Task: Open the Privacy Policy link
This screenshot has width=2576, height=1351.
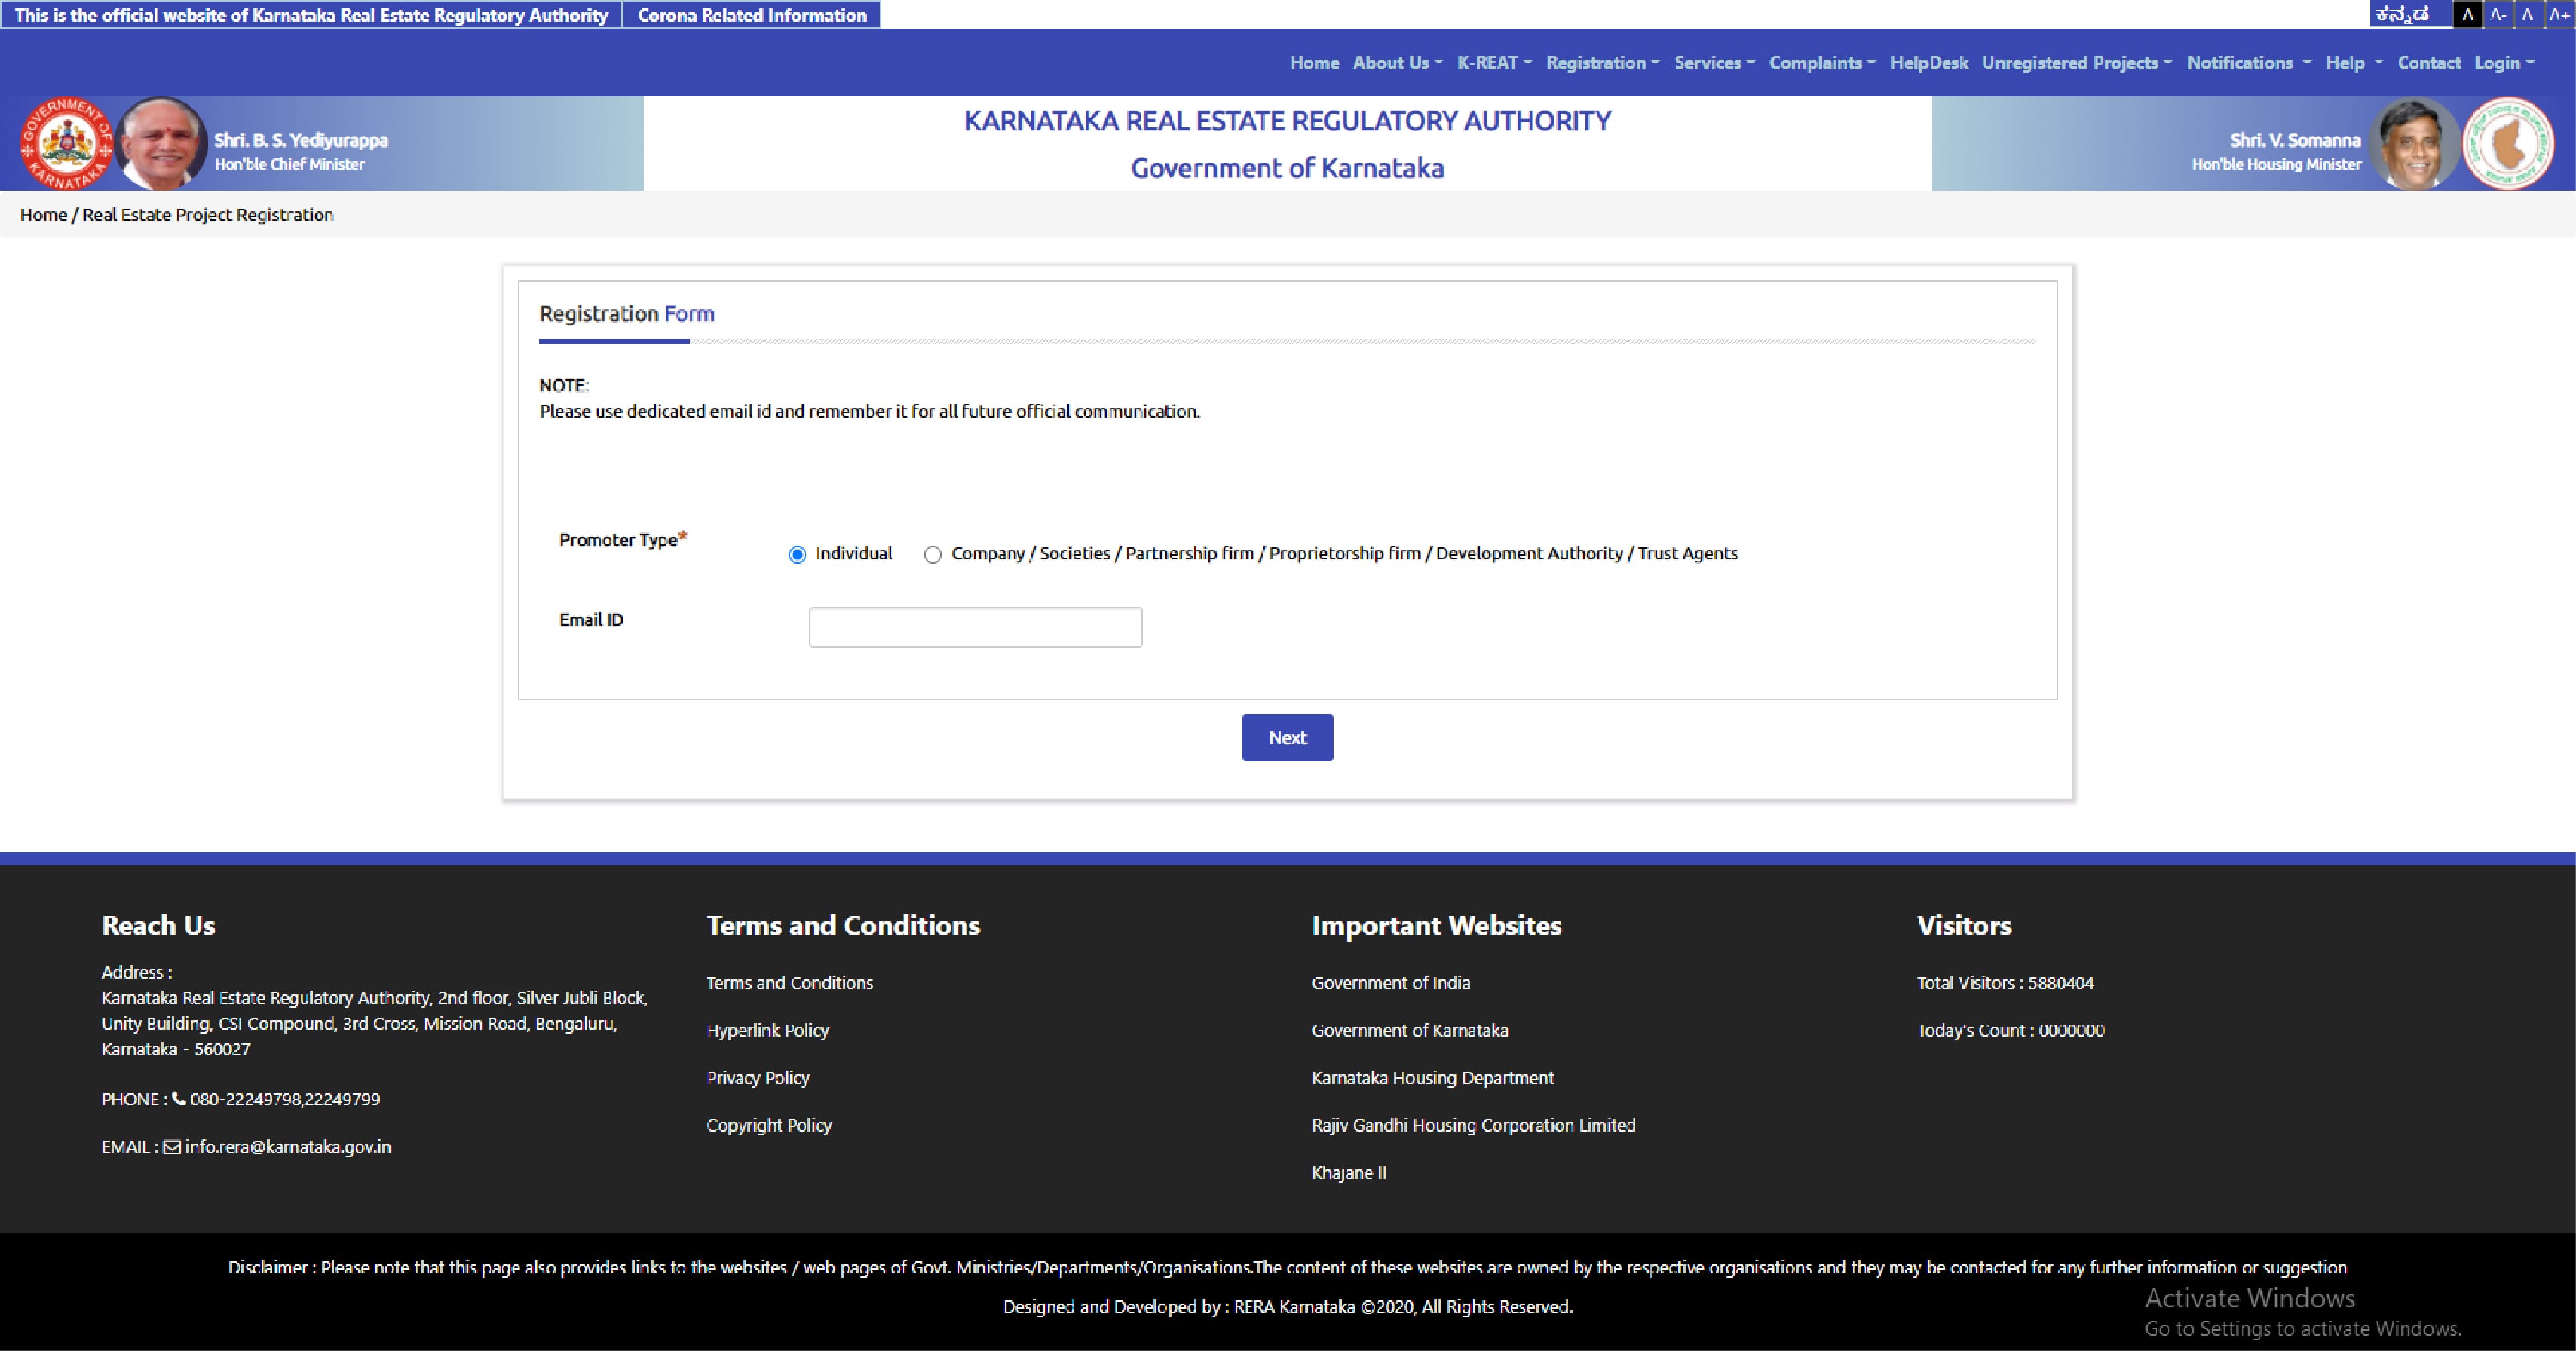Action: tap(758, 1078)
